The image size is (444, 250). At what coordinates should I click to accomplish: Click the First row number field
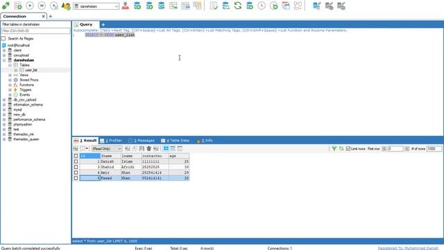395,149
